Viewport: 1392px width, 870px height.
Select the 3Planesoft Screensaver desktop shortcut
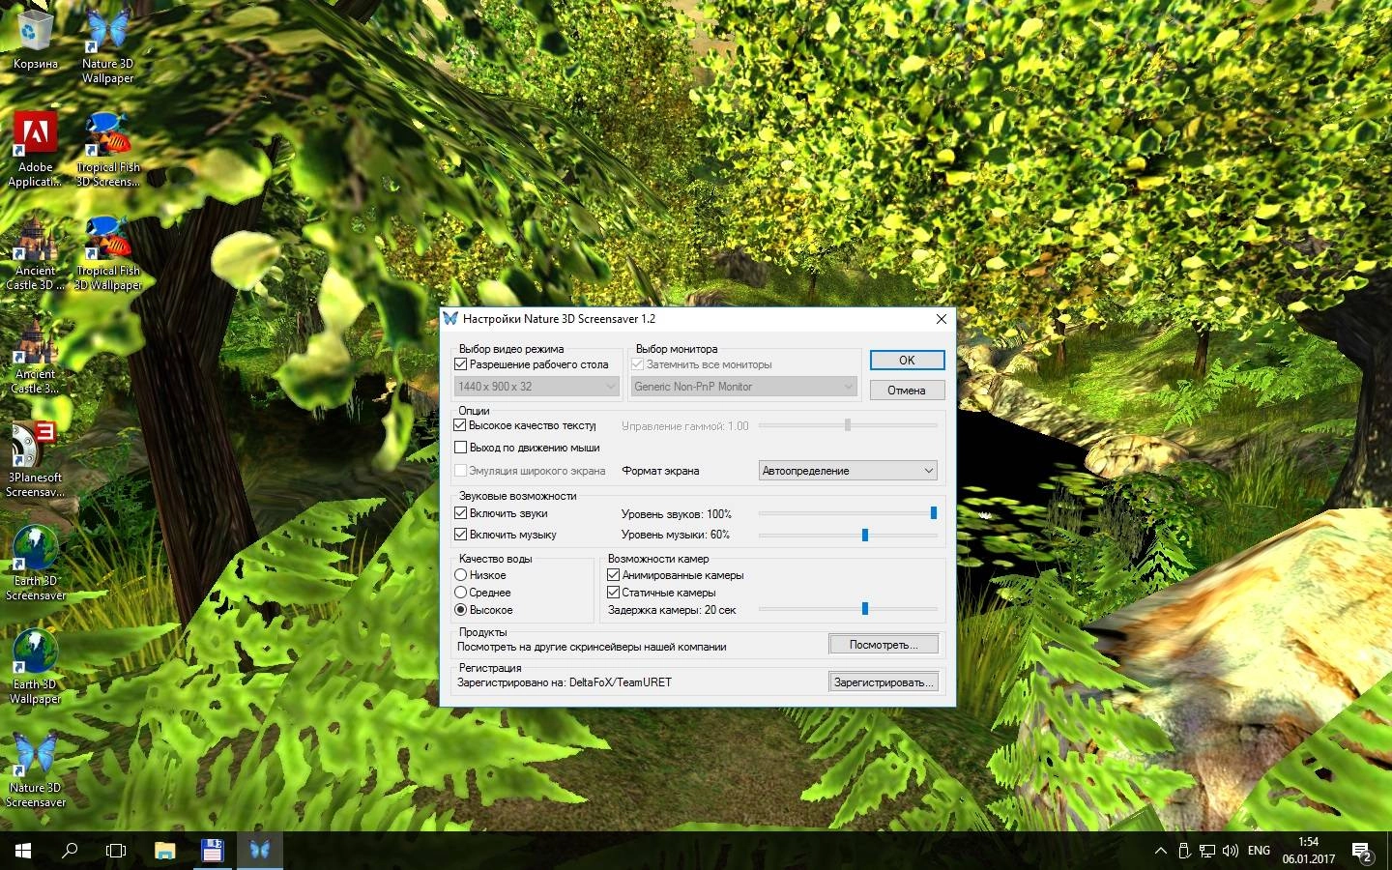36,459
